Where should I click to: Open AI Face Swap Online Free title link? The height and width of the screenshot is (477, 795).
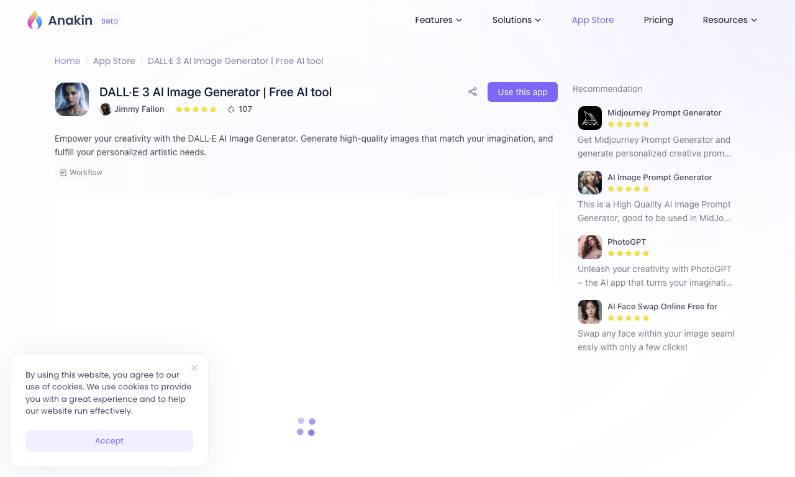click(662, 307)
